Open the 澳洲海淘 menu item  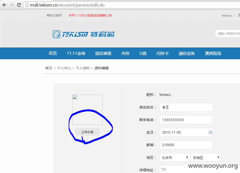213,53
